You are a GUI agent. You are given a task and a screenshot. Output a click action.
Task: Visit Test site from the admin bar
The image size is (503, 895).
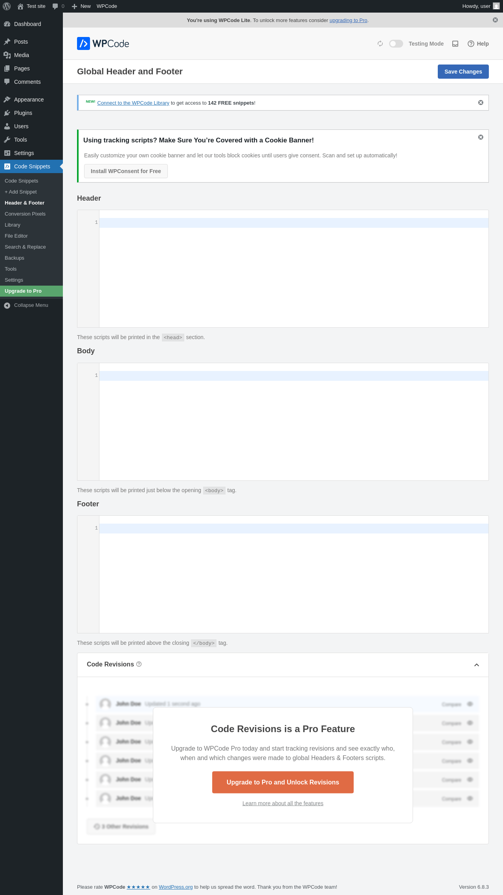pyautogui.click(x=31, y=6)
